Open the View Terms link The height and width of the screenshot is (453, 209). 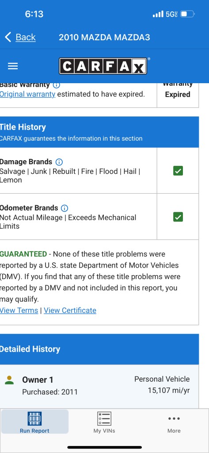[x=19, y=310]
